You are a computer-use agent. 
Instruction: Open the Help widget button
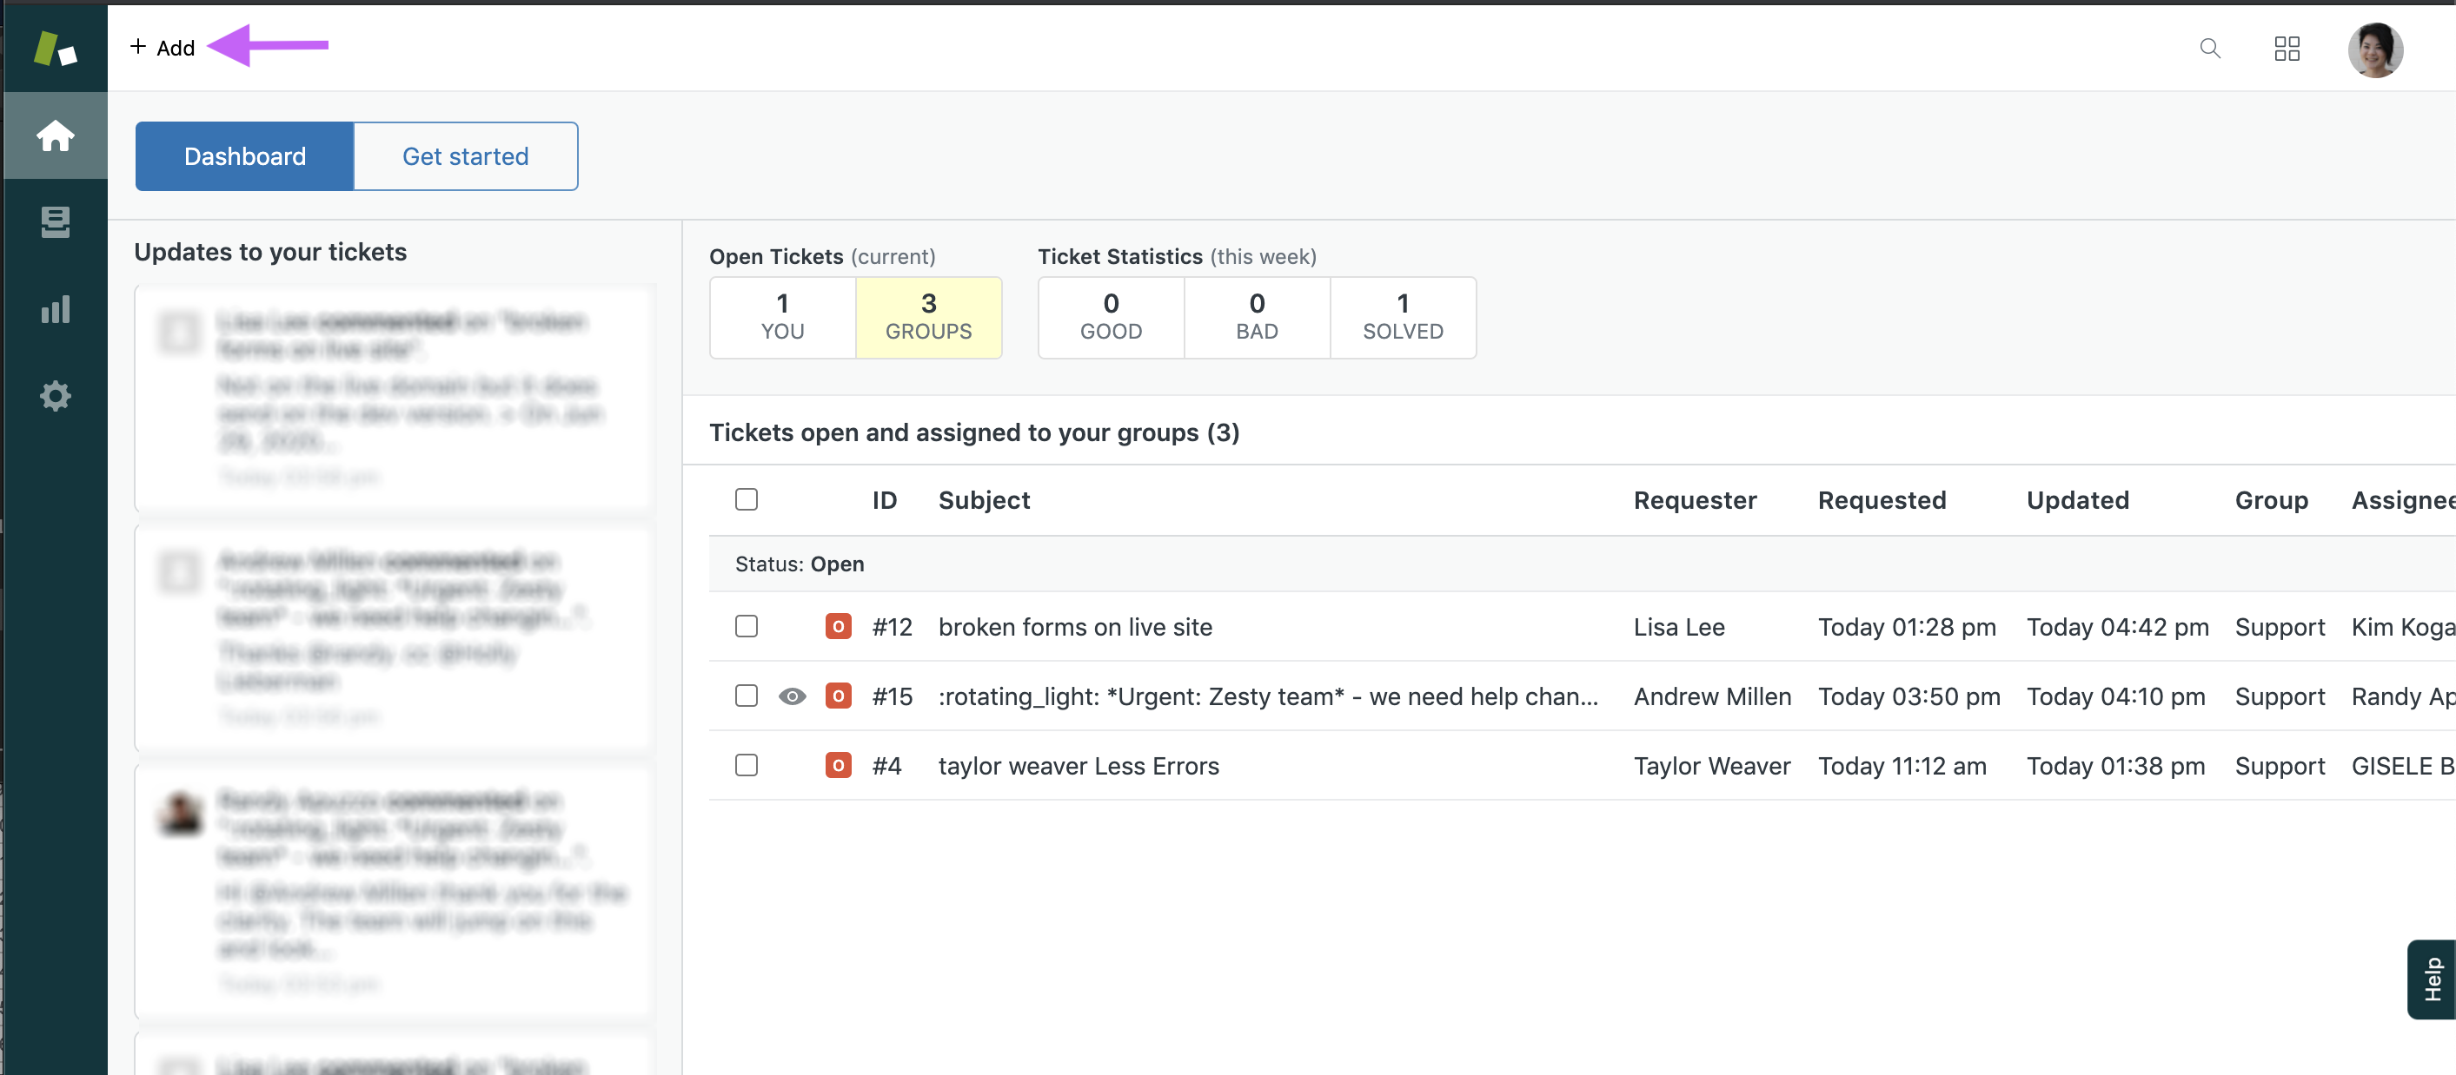[x=2431, y=979]
